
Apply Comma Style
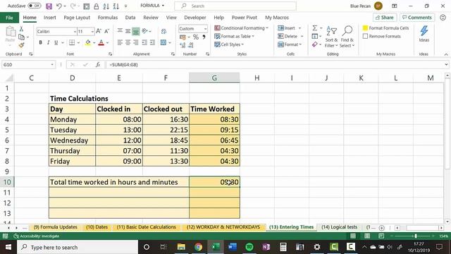click(204, 37)
